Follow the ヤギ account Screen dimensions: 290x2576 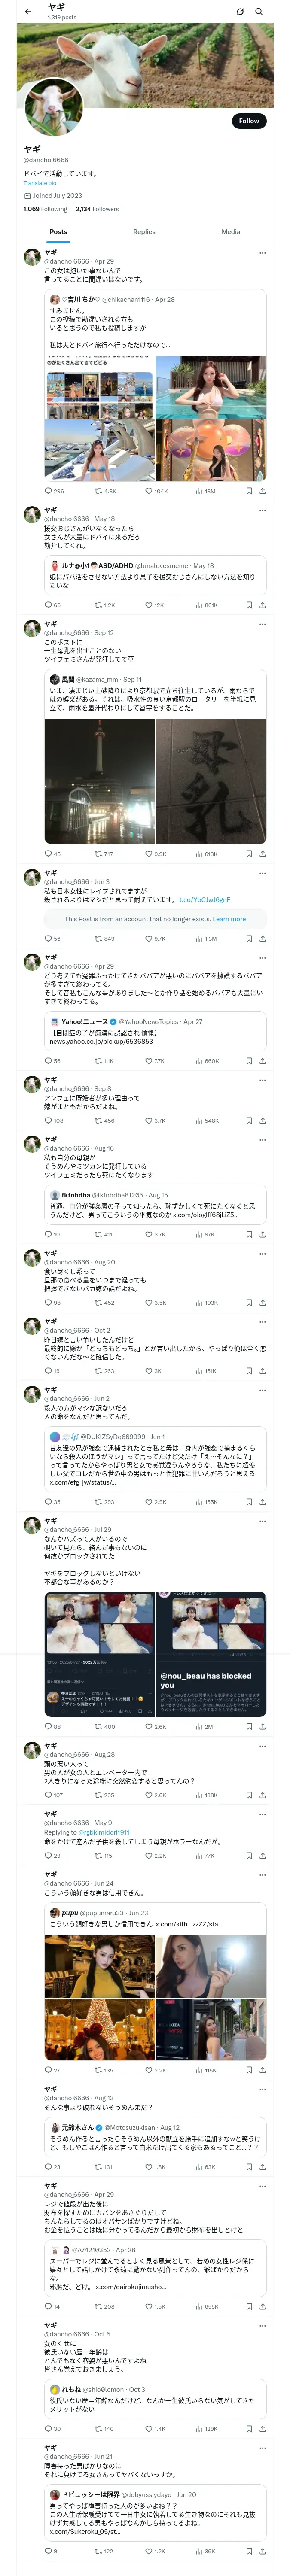pos(248,121)
